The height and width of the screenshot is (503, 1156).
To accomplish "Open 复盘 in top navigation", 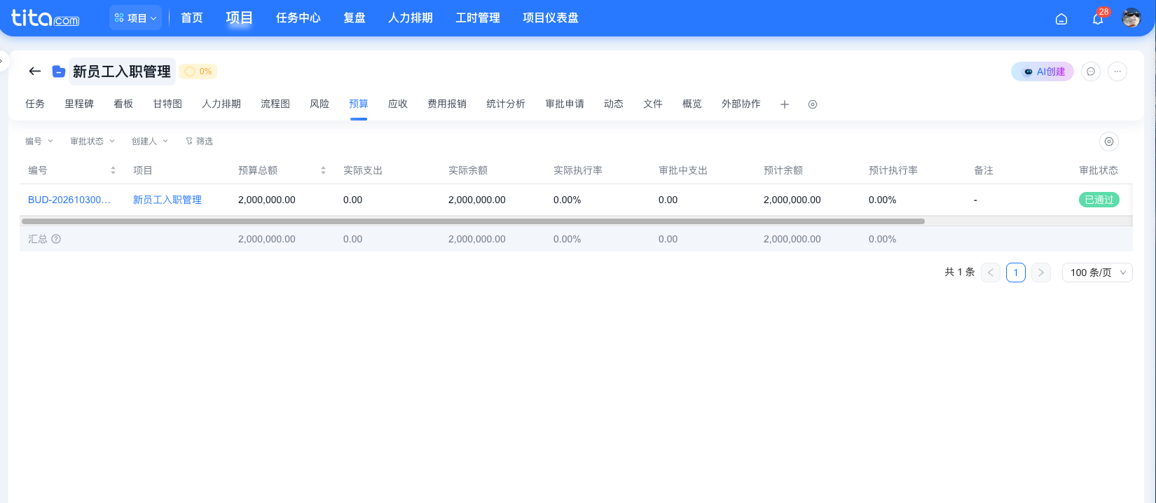I will coord(354,18).
